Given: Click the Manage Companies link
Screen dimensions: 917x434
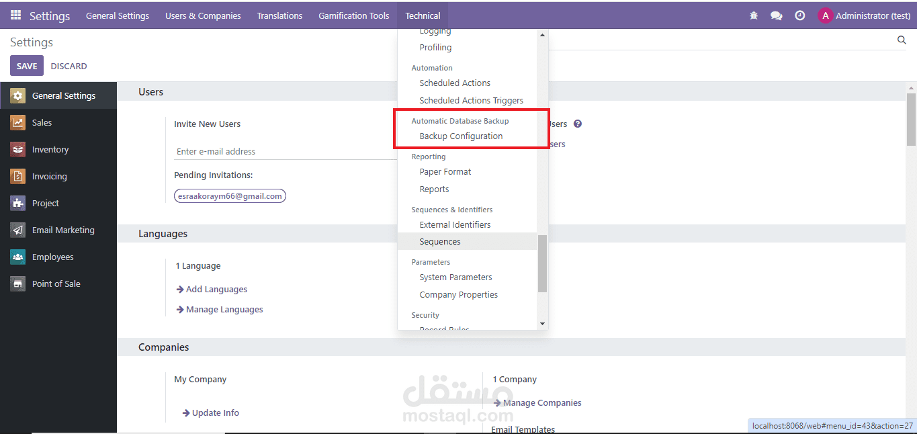Looking at the screenshot, I should [542, 403].
